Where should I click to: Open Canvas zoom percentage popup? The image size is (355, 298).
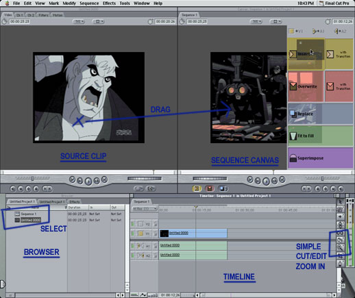point(256,21)
